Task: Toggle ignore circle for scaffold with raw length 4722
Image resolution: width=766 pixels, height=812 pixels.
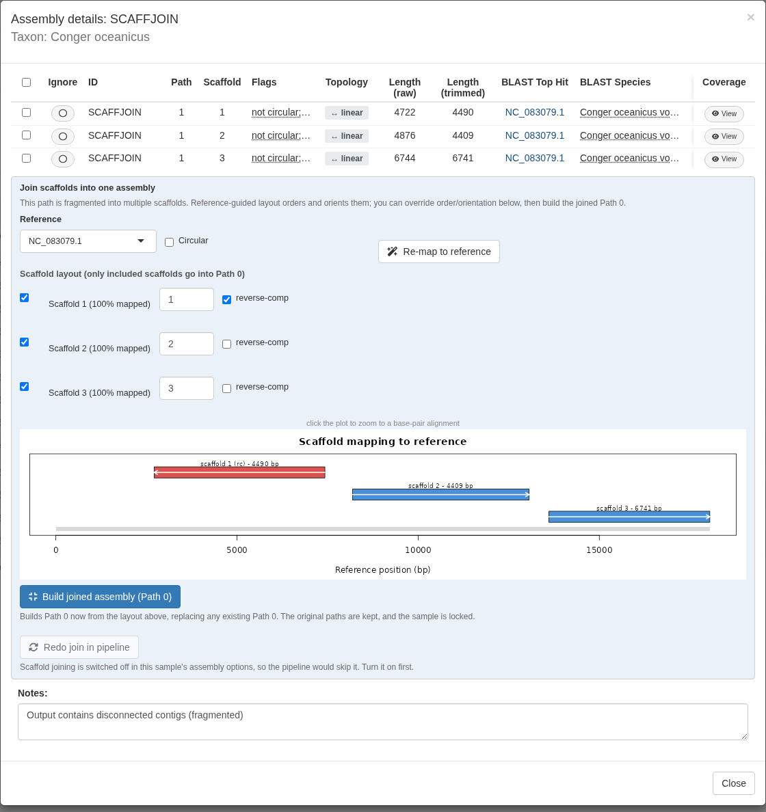Action: pyautogui.click(x=63, y=113)
